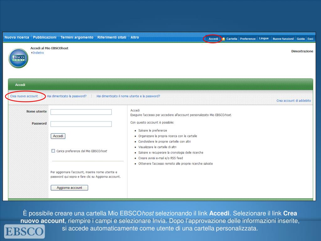
Task: Open the Lingue language menu
Action: [264, 38]
